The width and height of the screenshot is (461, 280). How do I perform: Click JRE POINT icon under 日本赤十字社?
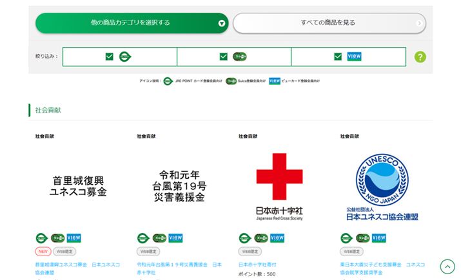coord(245,238)
